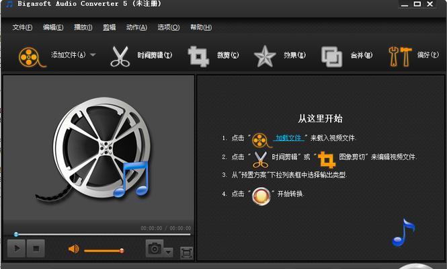The height and width of the screenshot is (269, 447).
Task: Take a snapshot with the camera icon
Action: click(155, 248)
